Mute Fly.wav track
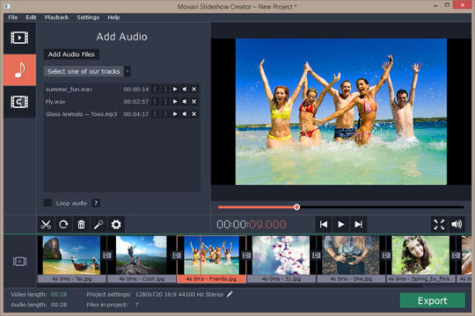475x316 pixels. tap(185, 102)
